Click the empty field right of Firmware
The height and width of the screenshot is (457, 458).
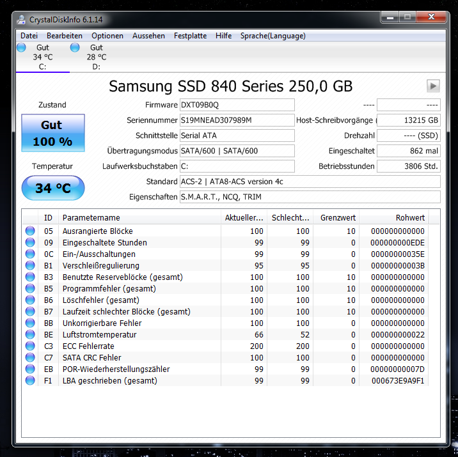(x=409, y=105)
